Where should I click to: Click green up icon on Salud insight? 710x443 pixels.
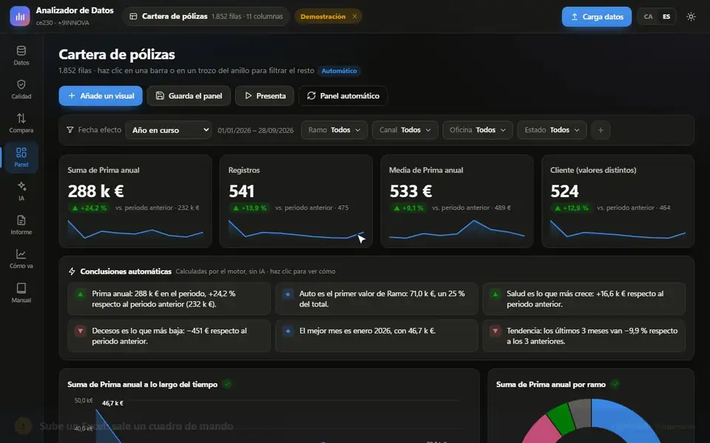click(x=496, y=294)
